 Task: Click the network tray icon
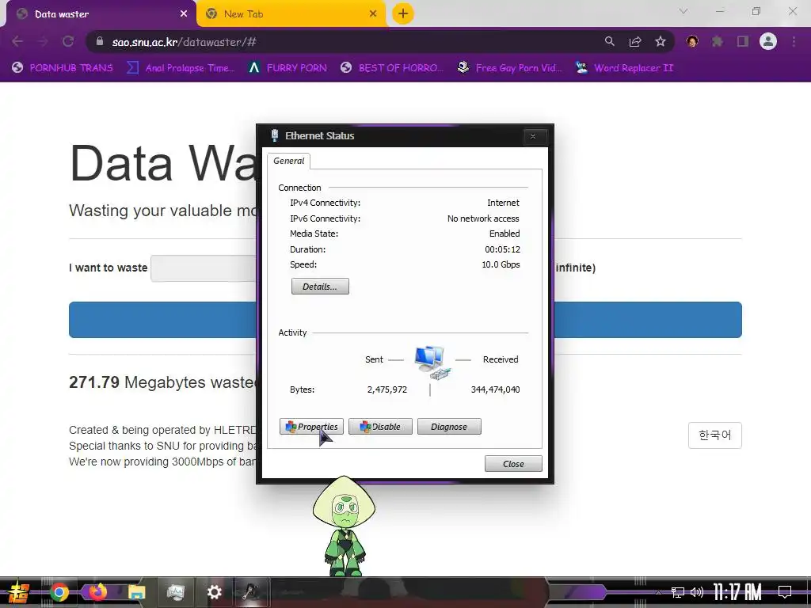[x=678, y=592]
